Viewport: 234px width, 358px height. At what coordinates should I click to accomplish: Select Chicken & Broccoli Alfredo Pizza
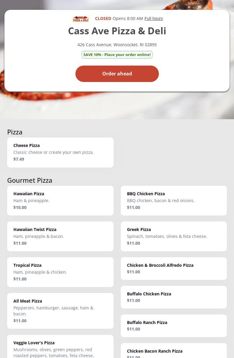(173, 269)
